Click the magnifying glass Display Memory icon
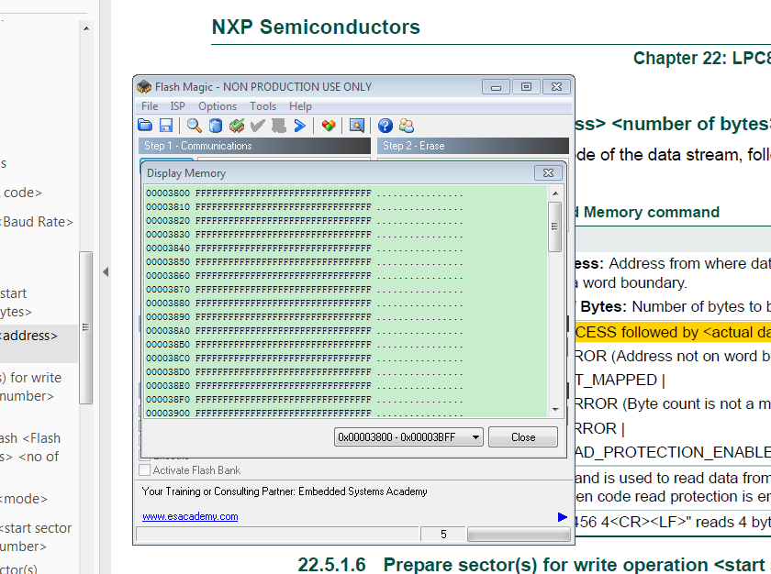Viewport: 771px width, 574px height. click(195, 126)
